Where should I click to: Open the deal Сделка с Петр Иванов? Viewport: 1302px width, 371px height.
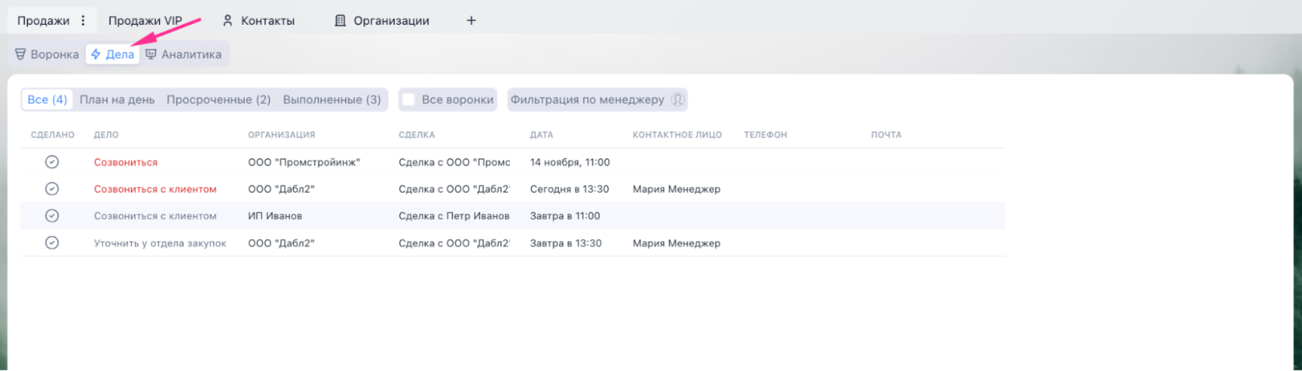click(453, 216)
